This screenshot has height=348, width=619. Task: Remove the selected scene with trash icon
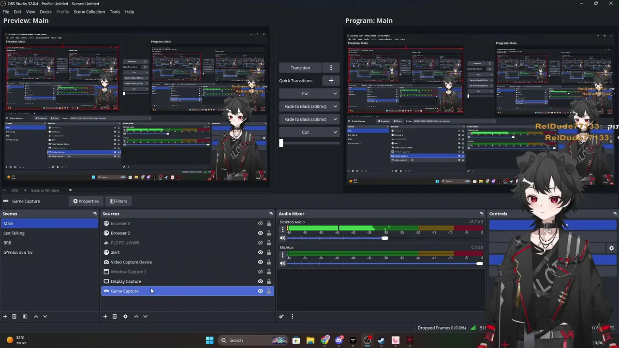(15, 317)
